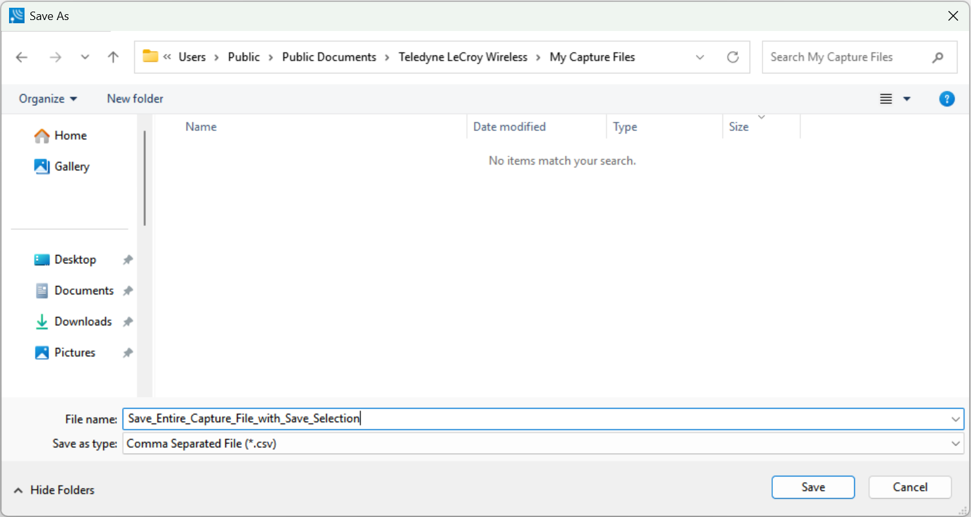Open Documents in the navigation pane
The width and height of the screenshot is (971, 517).
[74, 290]
